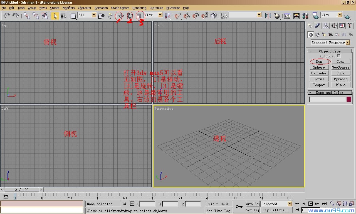Toggle the Window/Crossing selection icon
Viewport: 356px width, 214px height.
[x=101, y=16]
